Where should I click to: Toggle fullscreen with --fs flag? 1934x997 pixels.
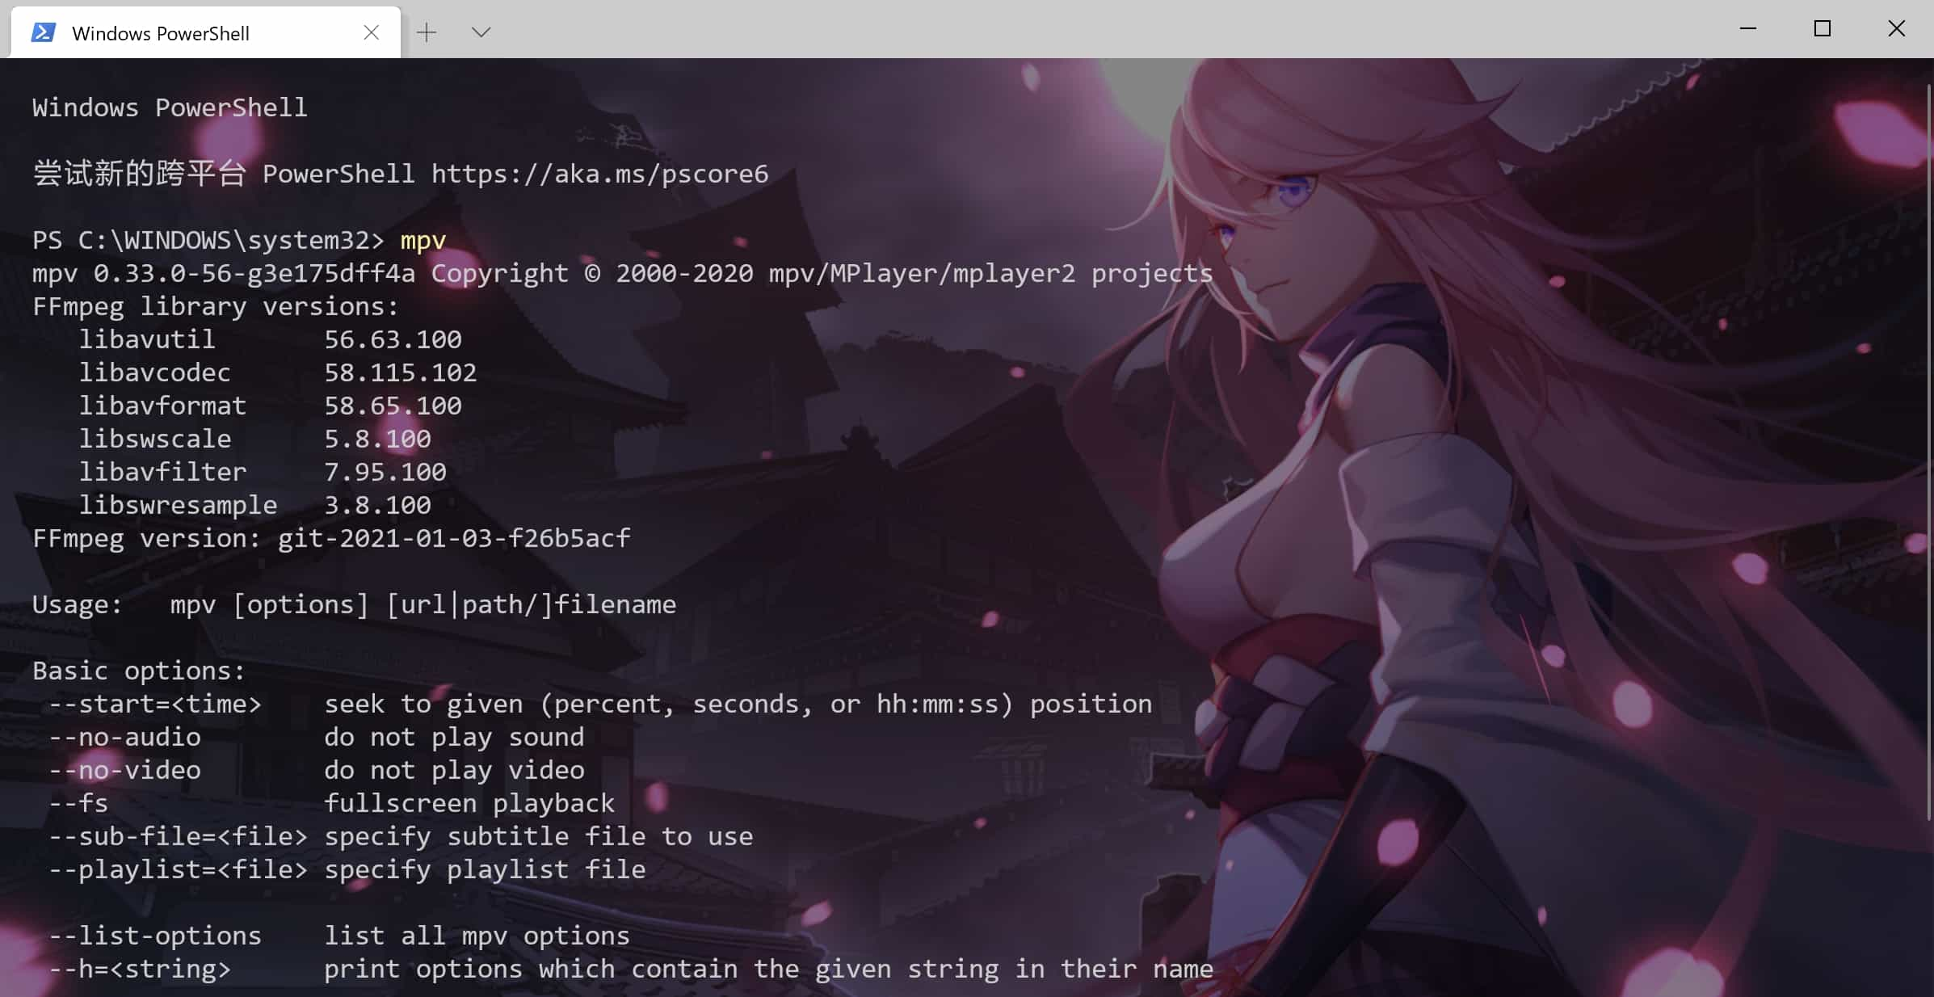(79, 804)
